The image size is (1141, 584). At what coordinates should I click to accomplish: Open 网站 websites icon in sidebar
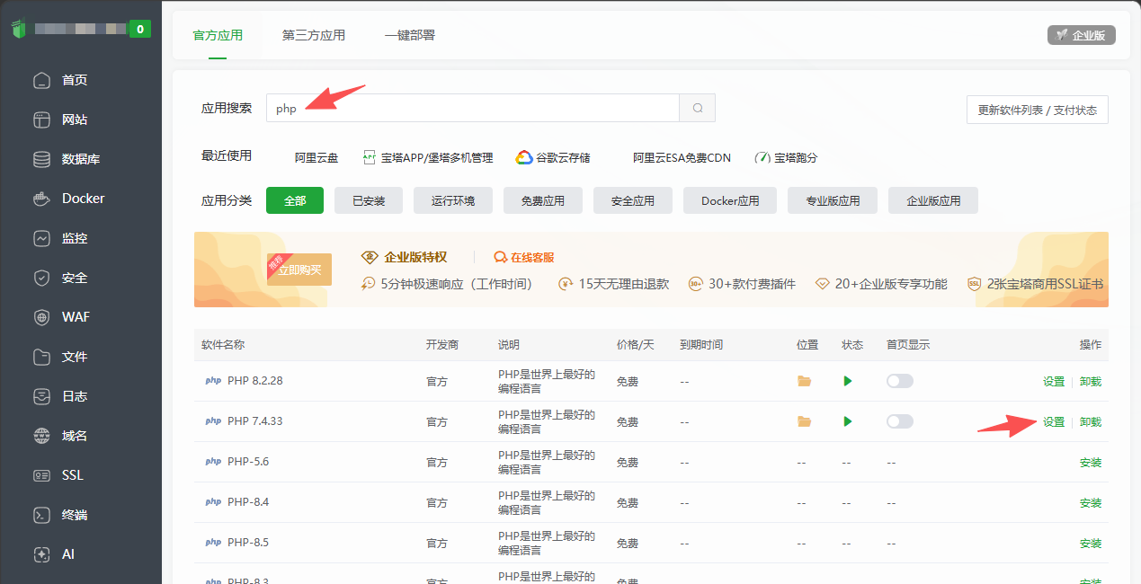coord(41,119)
